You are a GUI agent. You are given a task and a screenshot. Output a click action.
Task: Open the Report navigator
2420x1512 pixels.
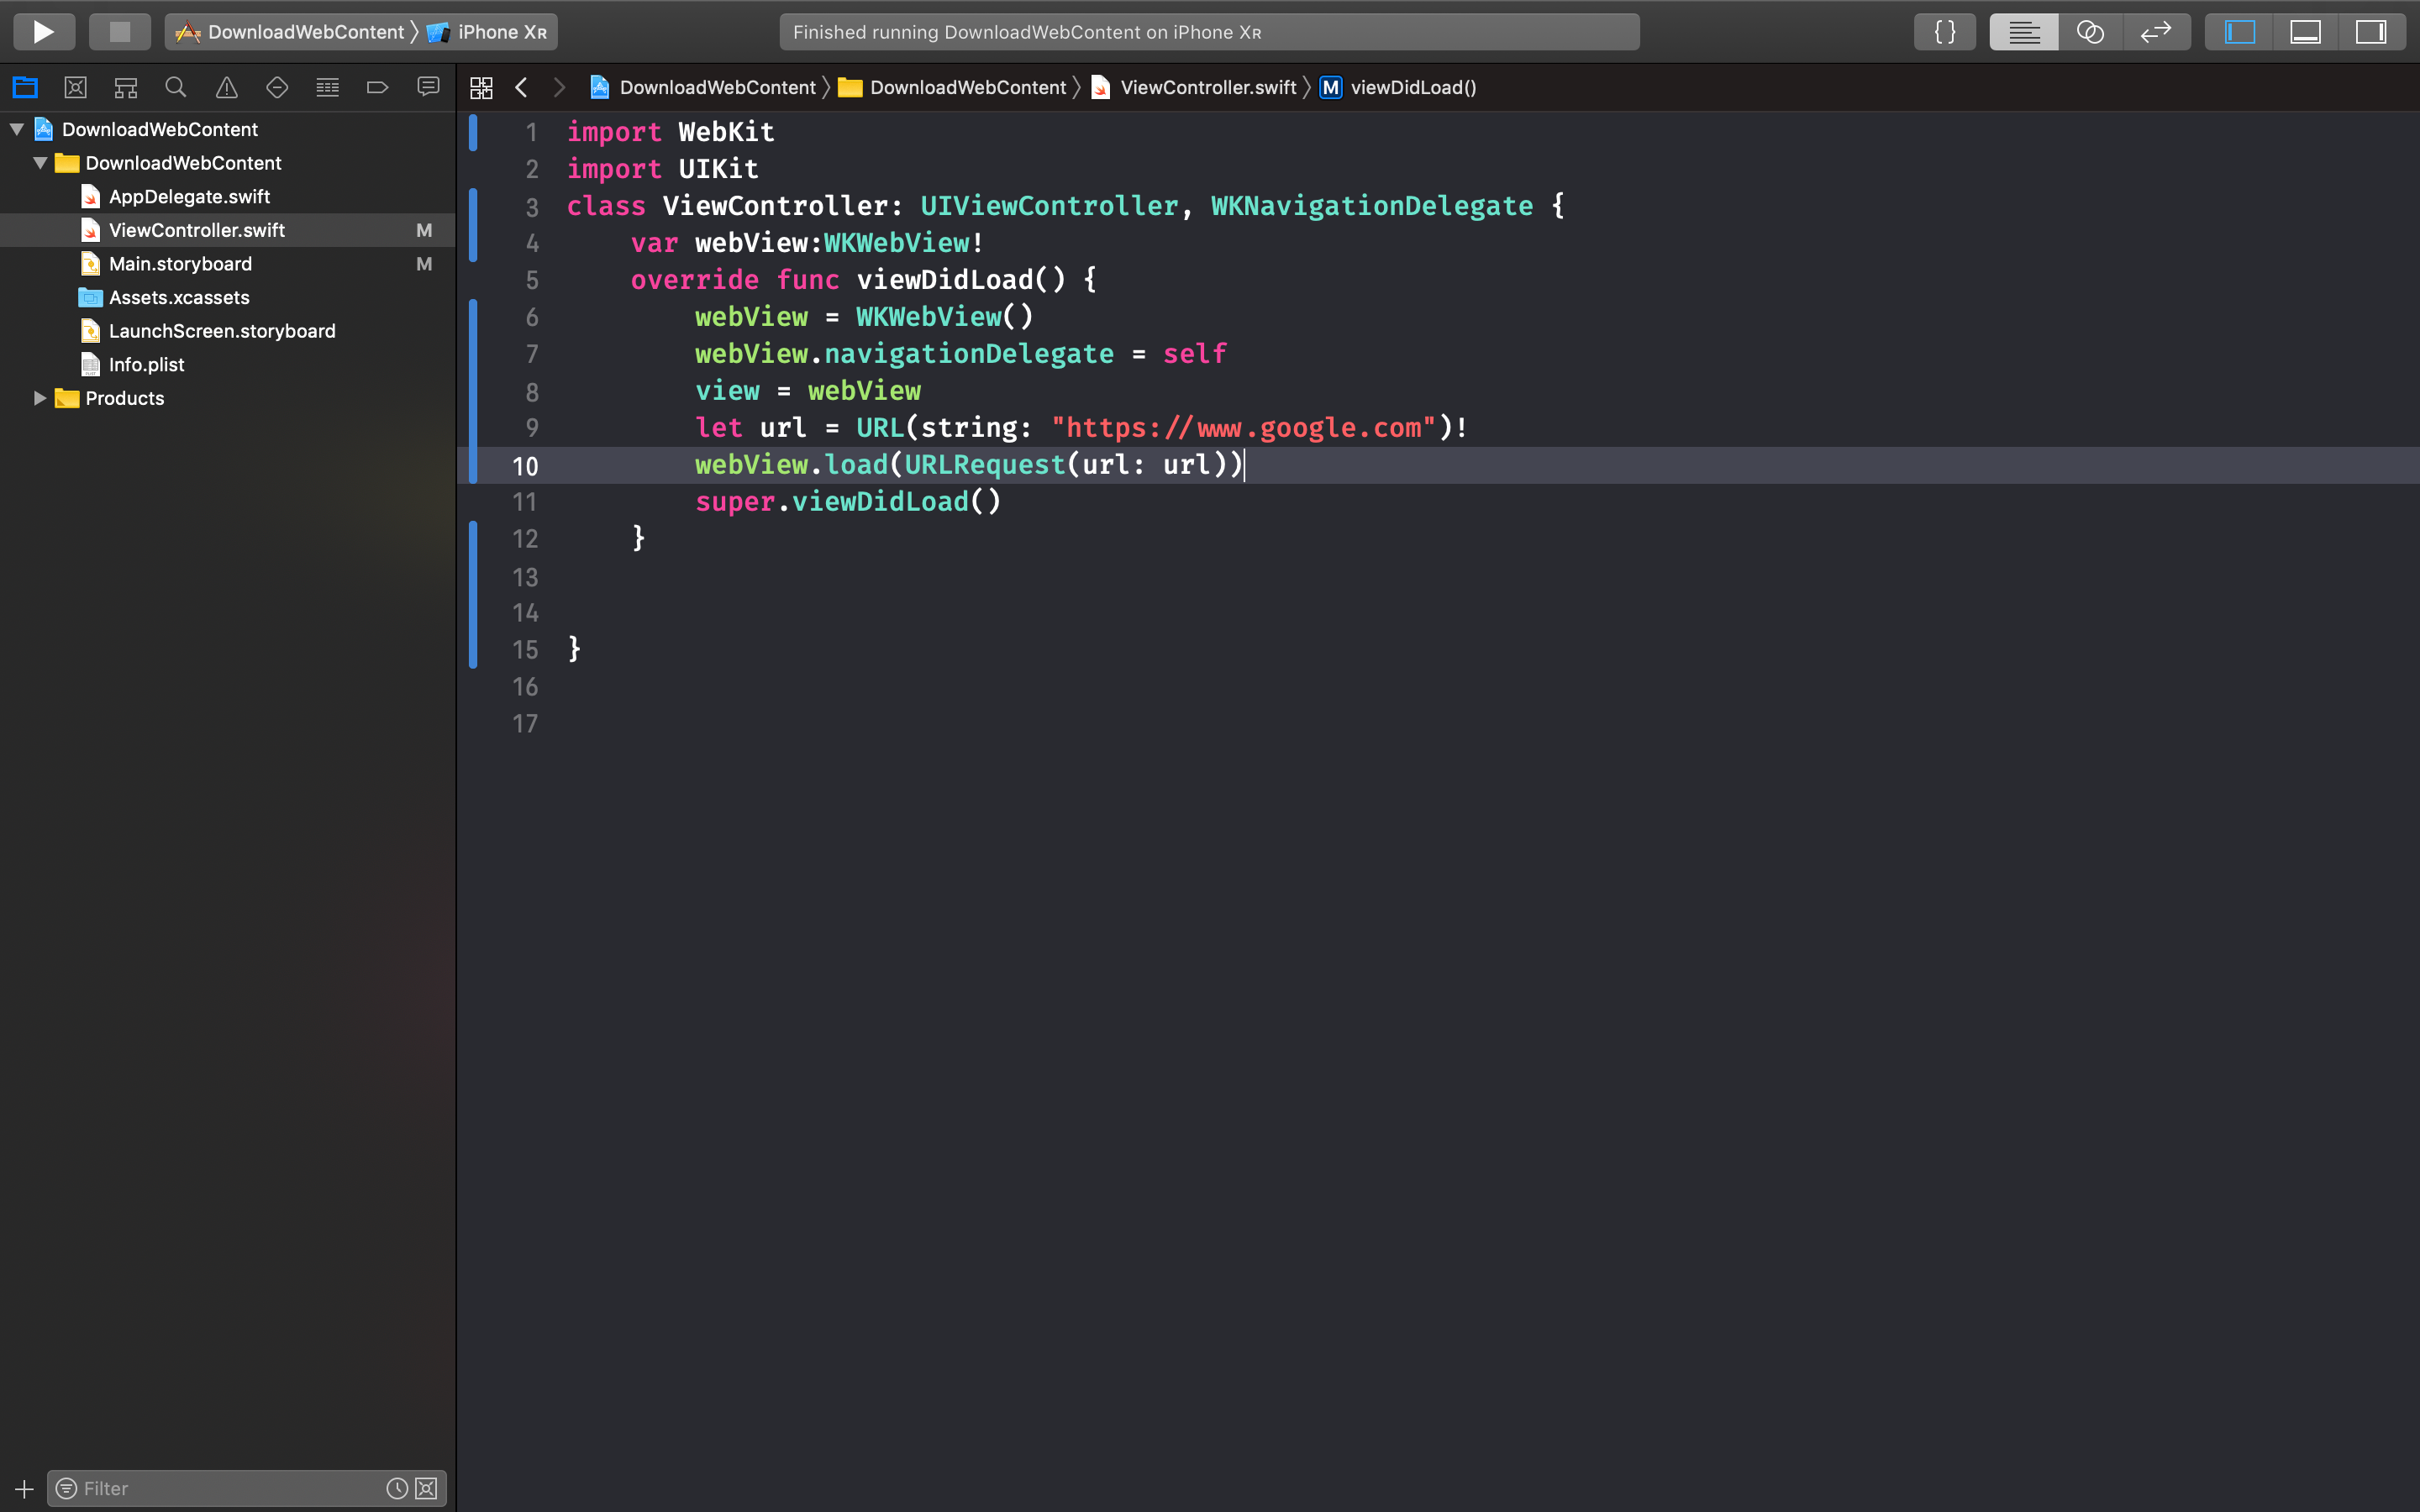click(x=428, y=88)
